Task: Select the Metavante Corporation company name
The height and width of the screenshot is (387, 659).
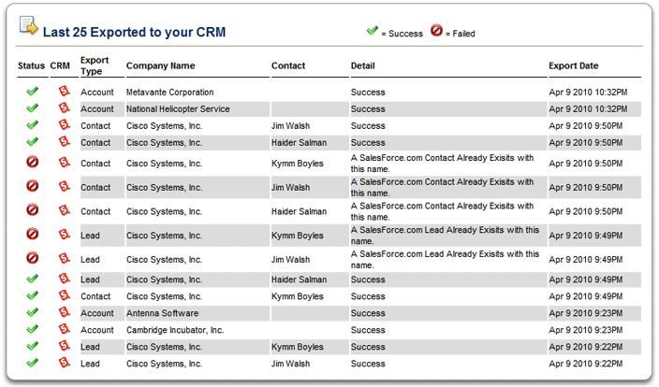Action: coord(169,92)
